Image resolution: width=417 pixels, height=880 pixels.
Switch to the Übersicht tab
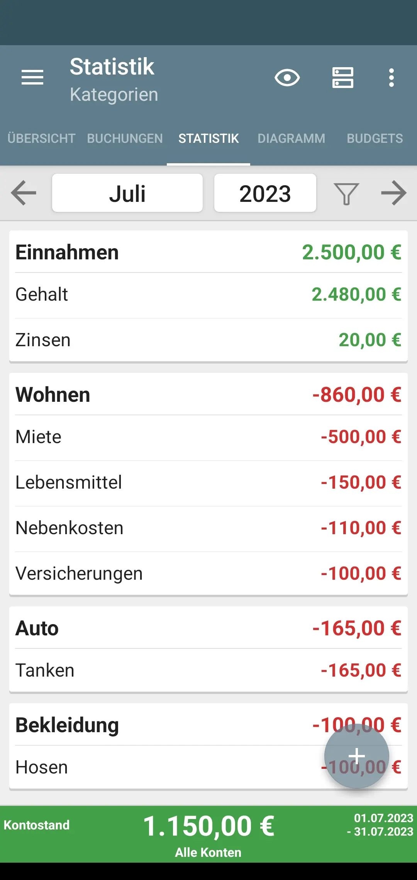click(41, 139)
